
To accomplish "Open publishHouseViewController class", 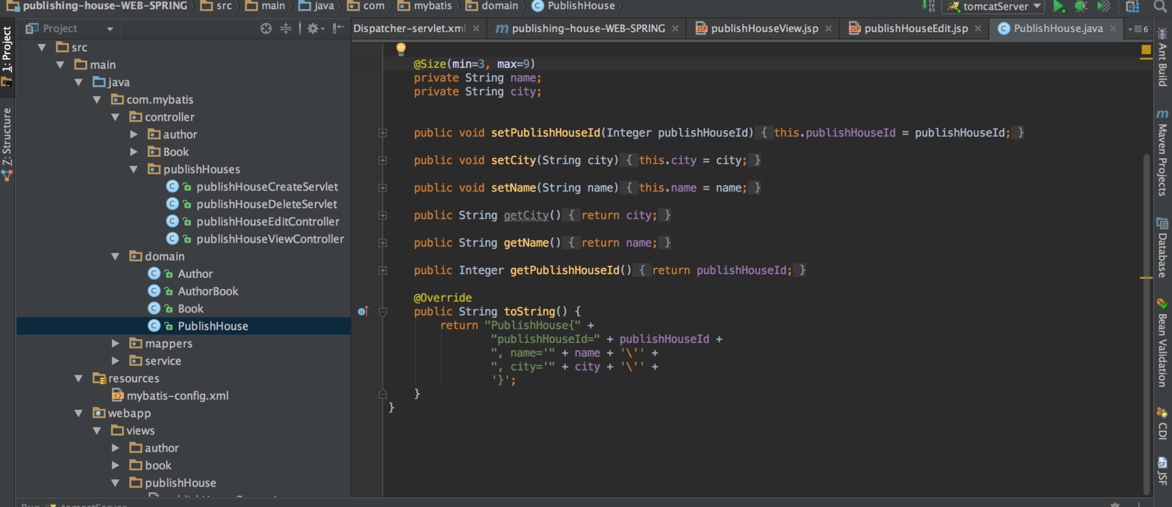I will 270,239.
